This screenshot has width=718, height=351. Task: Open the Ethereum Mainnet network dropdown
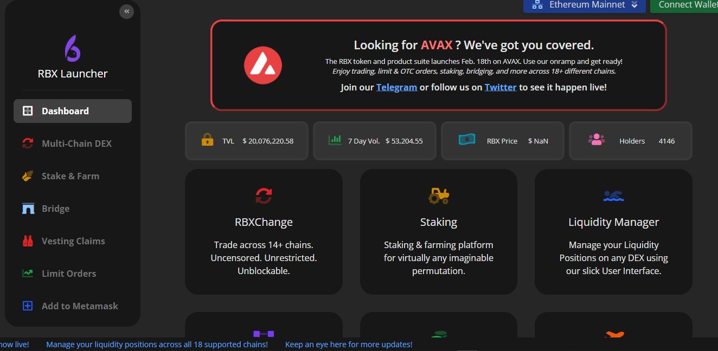coord(584,5)
